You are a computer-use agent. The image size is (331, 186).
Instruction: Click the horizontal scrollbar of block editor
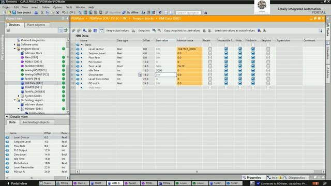point(197,172)
